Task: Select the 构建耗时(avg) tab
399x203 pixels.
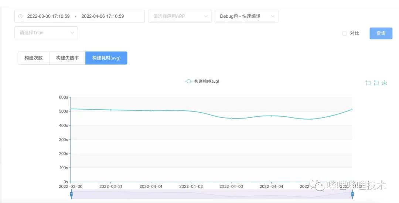Action: (x=106, y=58)
